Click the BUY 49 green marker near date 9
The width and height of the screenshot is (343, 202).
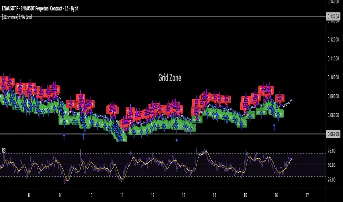point(64,121)
